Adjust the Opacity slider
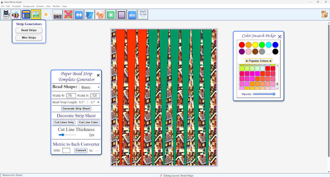This screenshot has width=330, height=177. click(264, 94)
